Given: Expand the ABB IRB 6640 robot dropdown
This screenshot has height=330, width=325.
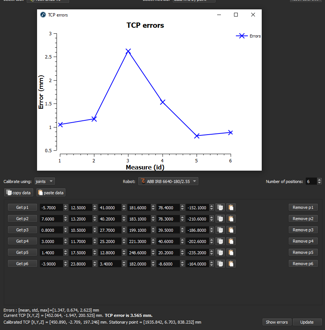Looking at the screenshot, I should click(168, 181).
